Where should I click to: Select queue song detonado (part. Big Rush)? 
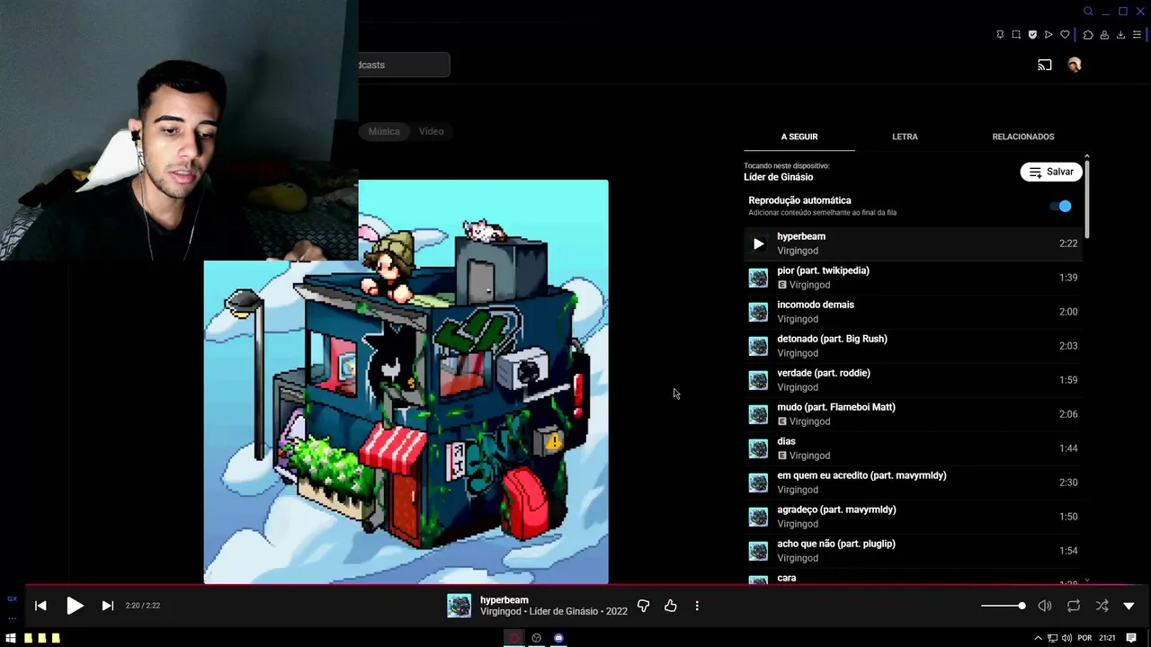pos(913,346)
